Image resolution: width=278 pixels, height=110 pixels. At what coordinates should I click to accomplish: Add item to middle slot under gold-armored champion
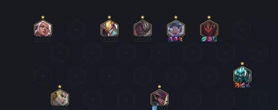click(x=109, y=39)
